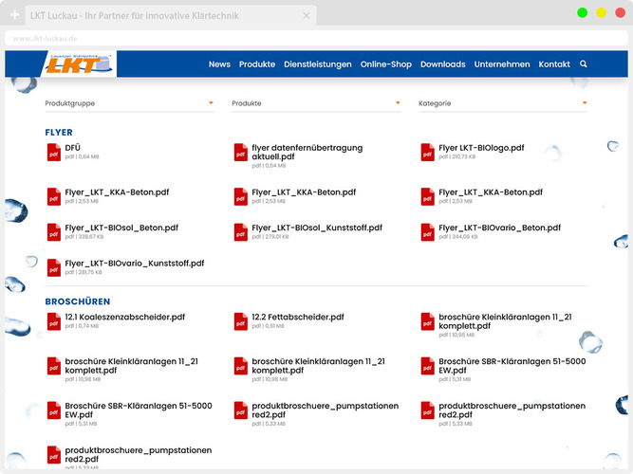Image resolution: width=633 pixels, height=474 pixels.
Task: Click PDF icon for Flyer_LKT-BIOvario_Kunststoff.pdf
Action: pos(54,267)
